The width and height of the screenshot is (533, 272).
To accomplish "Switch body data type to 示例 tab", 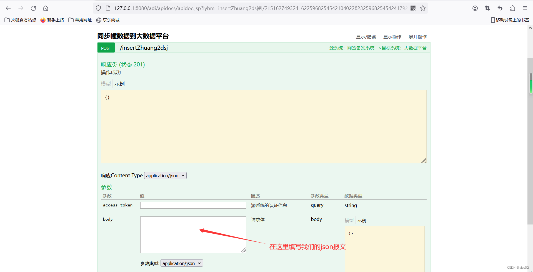I will [362, 220].
